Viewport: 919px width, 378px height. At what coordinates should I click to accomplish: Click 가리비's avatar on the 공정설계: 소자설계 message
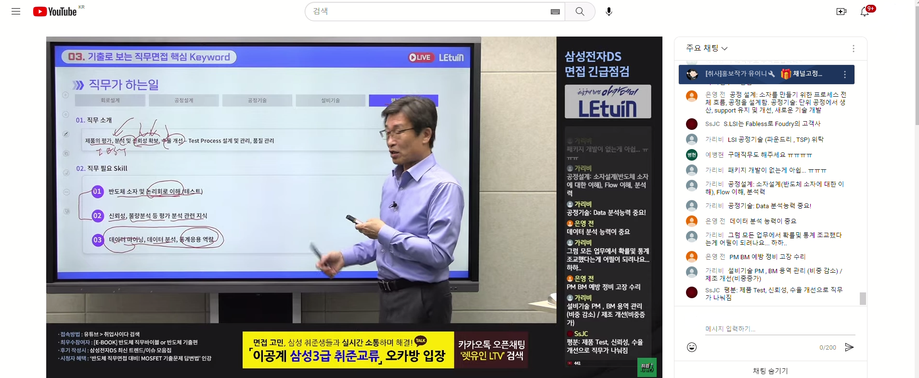point(692,186)
